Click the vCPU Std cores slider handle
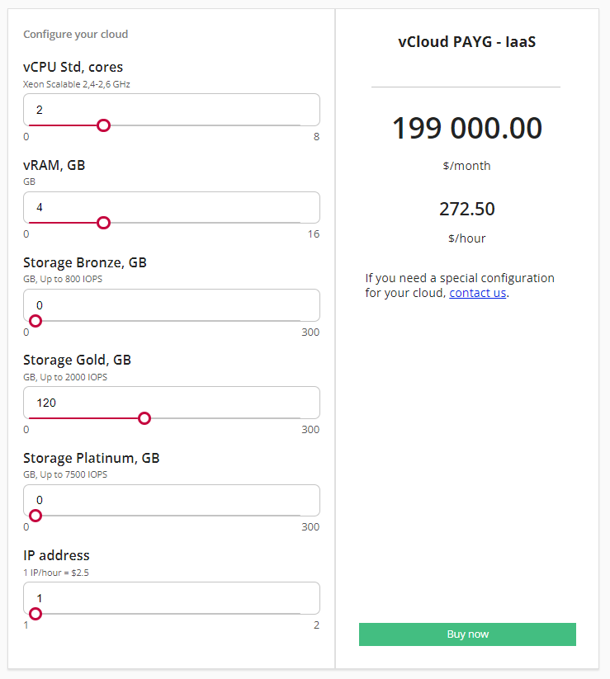 click(103, 125)
